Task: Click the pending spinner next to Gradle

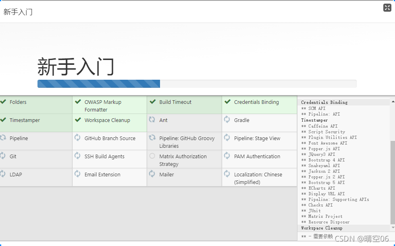Action: (x=227, y=120)
